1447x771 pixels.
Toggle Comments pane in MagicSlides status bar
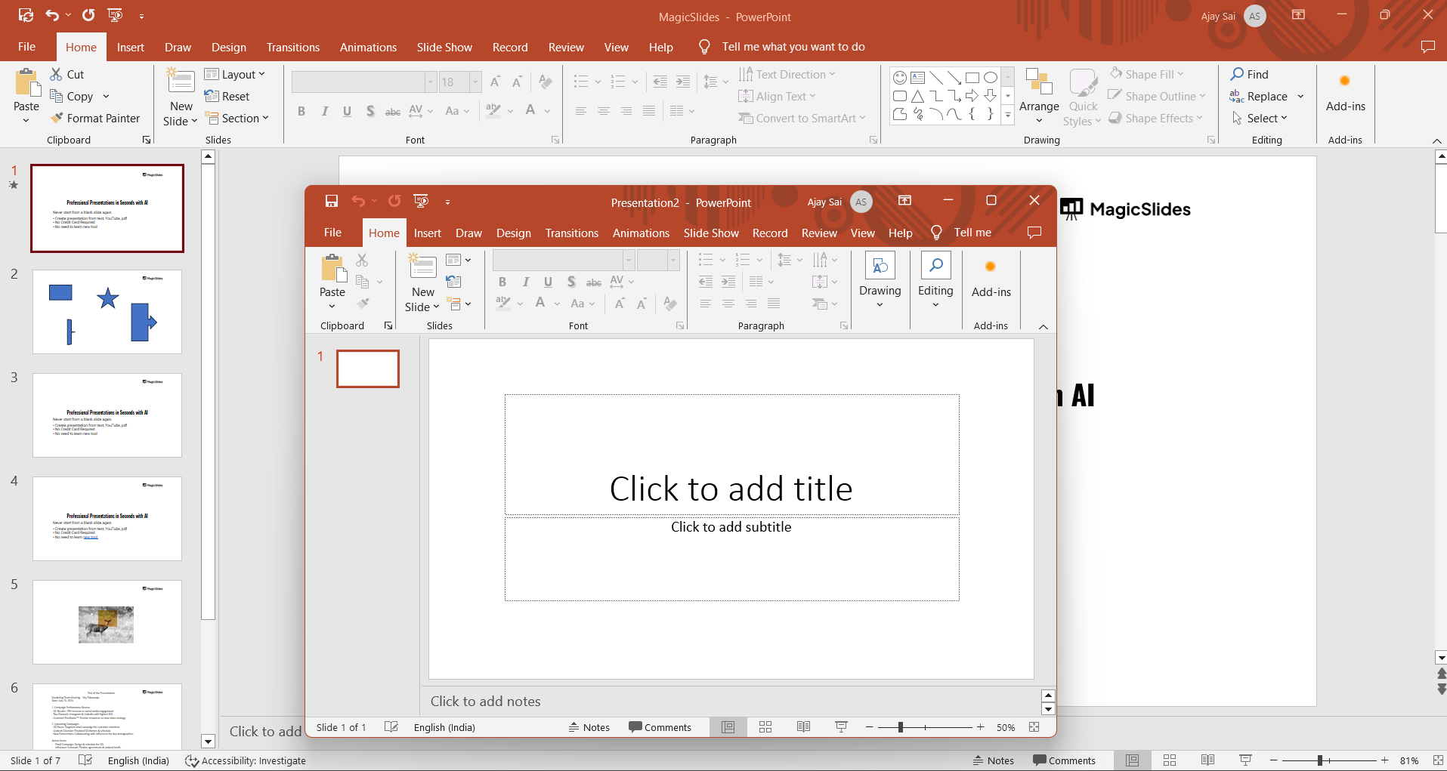click(x=1064, y=760)
